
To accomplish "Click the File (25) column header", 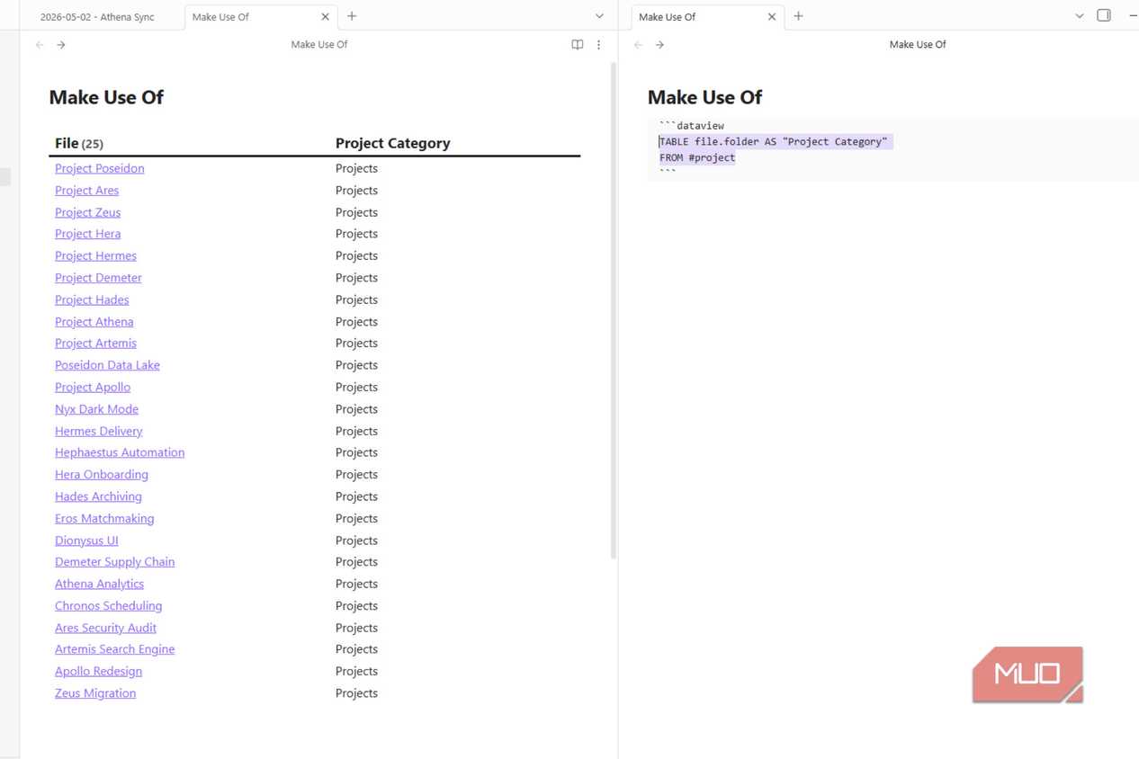I will 79,144.
